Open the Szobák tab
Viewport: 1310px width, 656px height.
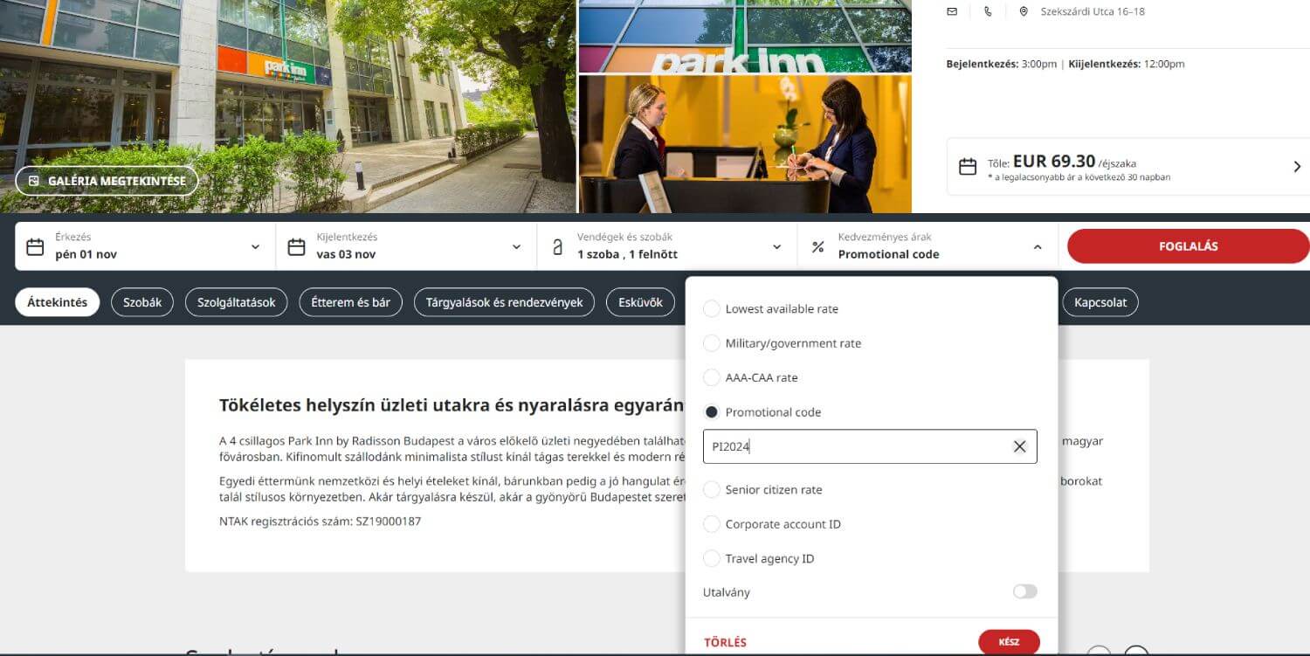click(x=142, y=302)
